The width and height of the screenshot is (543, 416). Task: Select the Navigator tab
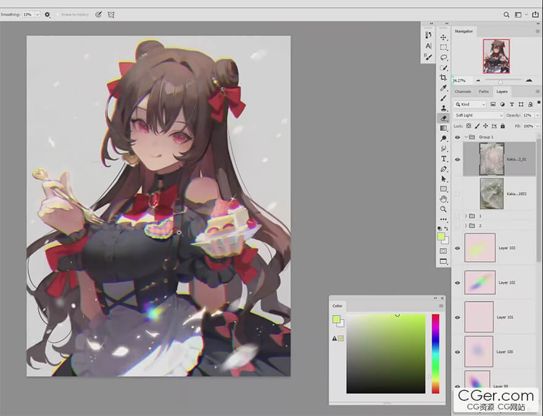click(x=463, y=31)
